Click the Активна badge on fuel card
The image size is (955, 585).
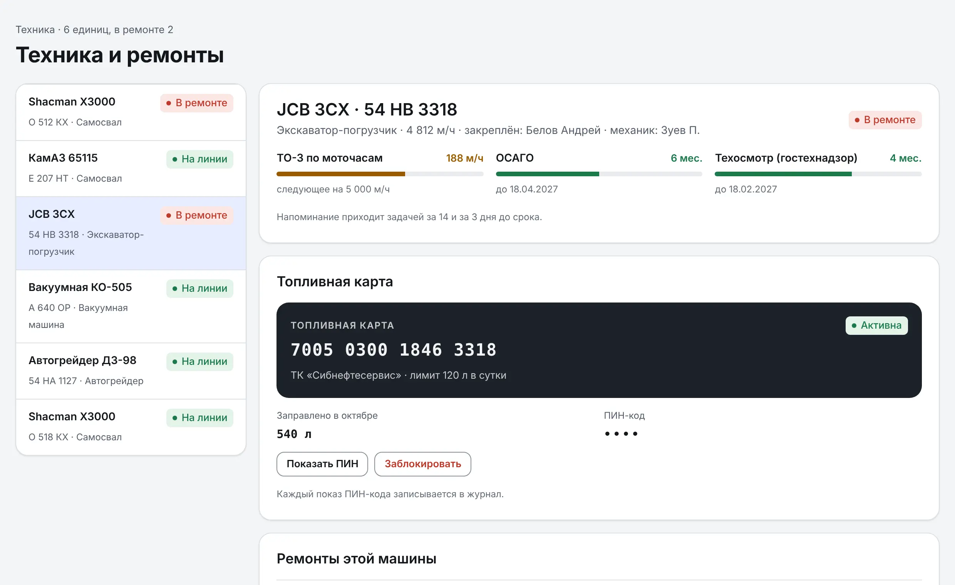(x=876, y=326)
